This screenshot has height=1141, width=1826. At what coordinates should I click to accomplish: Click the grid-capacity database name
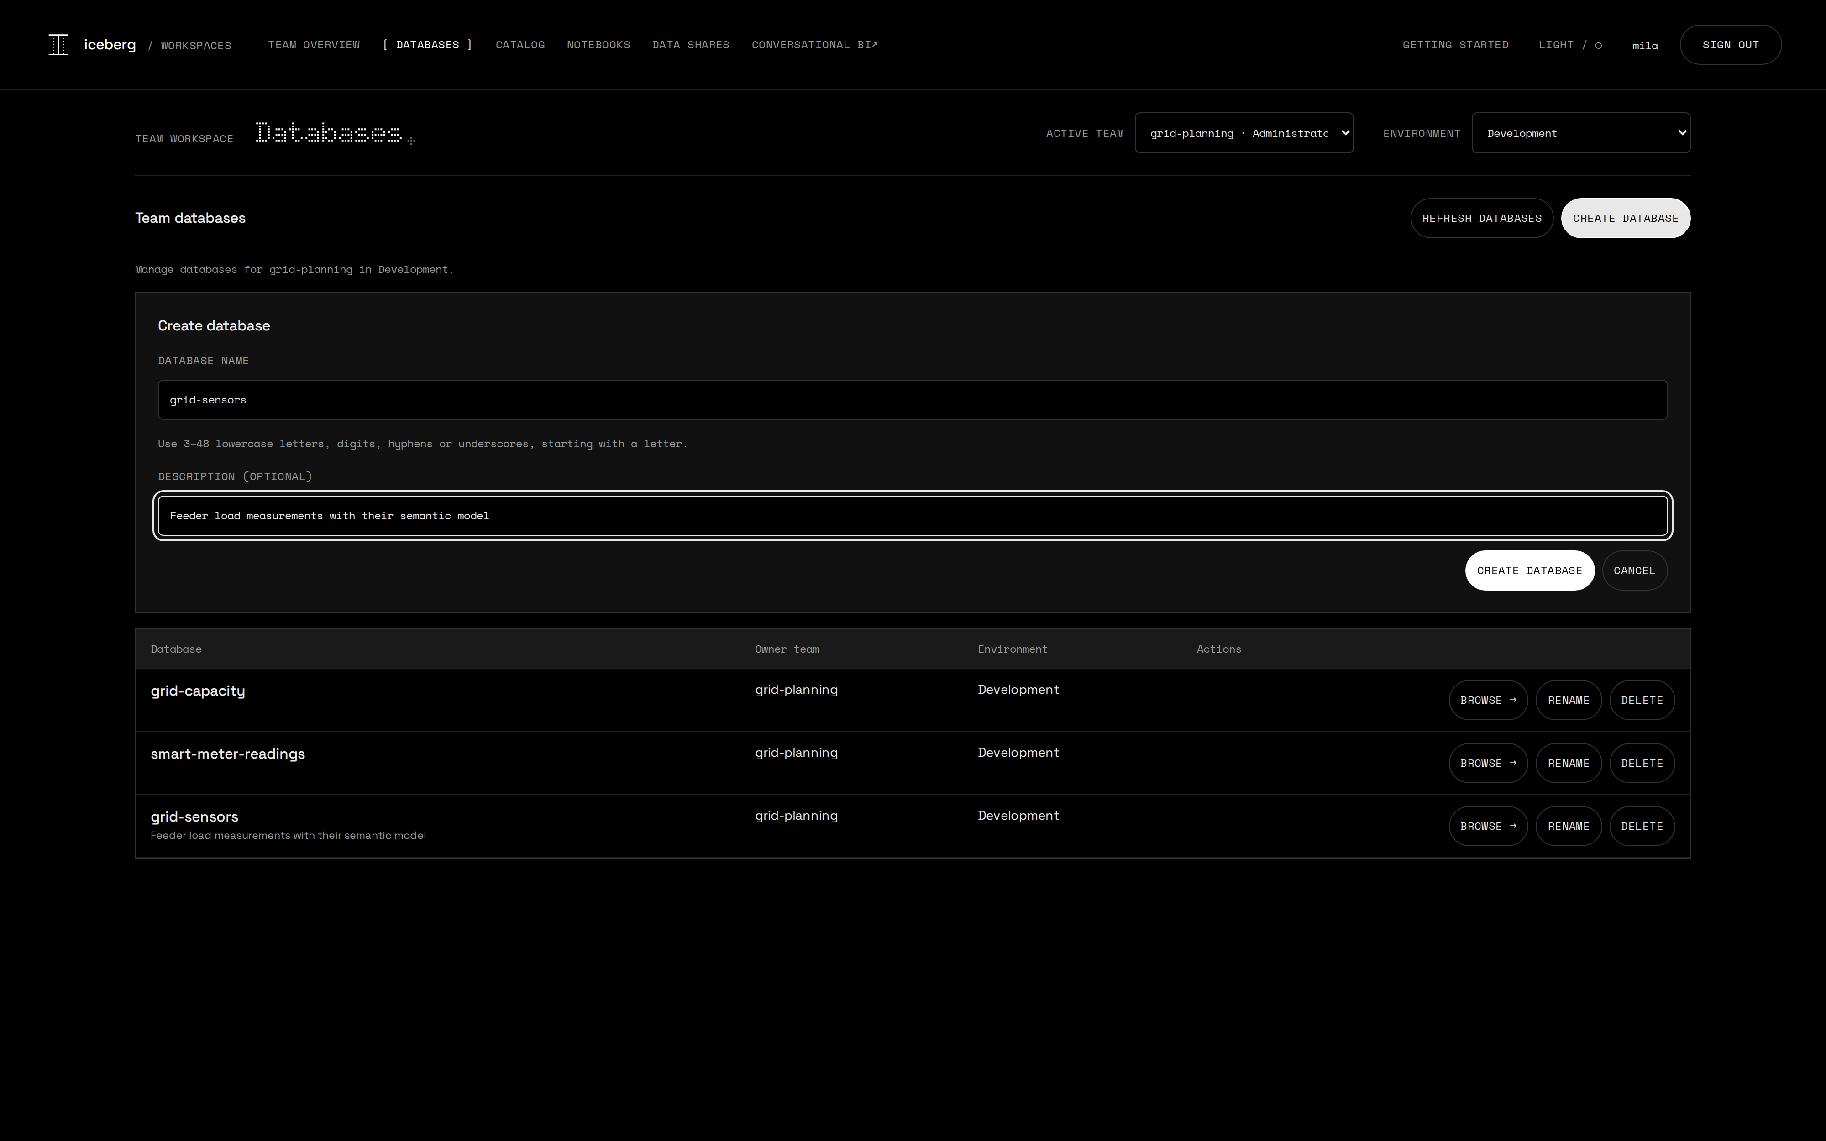pyautogui.click(x=198, y=691)
